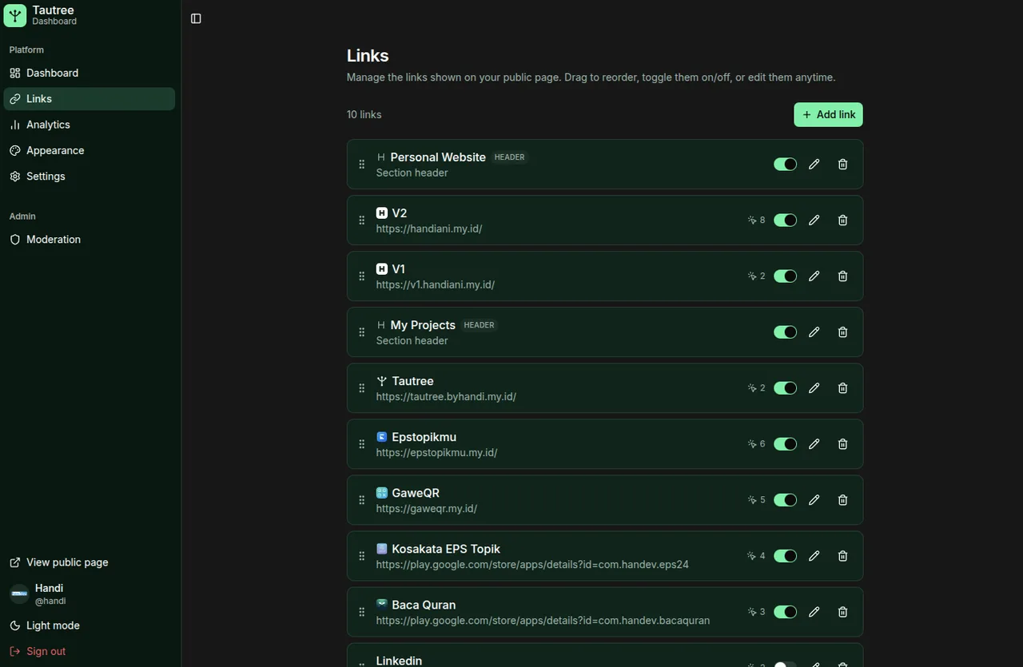1023x667 pixels.
Task: Click the Baca Quran Play Store URL
Action: tap(543, 620)
